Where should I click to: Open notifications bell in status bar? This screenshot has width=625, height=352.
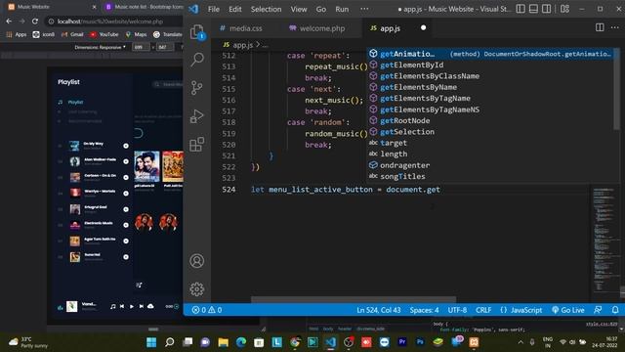[x=615, y=310]
